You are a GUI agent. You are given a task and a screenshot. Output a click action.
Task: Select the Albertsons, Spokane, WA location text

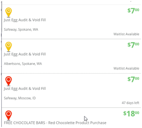(23, 64)
